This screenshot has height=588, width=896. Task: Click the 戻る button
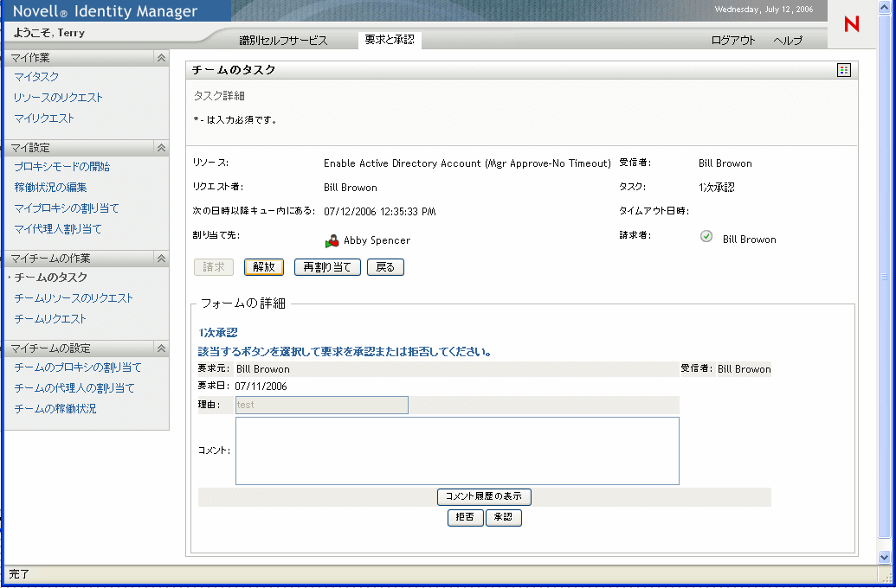[385, 267]
